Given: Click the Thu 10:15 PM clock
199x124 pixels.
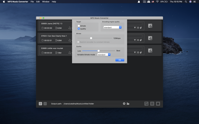Looking at the screenshot, I should pyautogui.click(x=176, y=2).
